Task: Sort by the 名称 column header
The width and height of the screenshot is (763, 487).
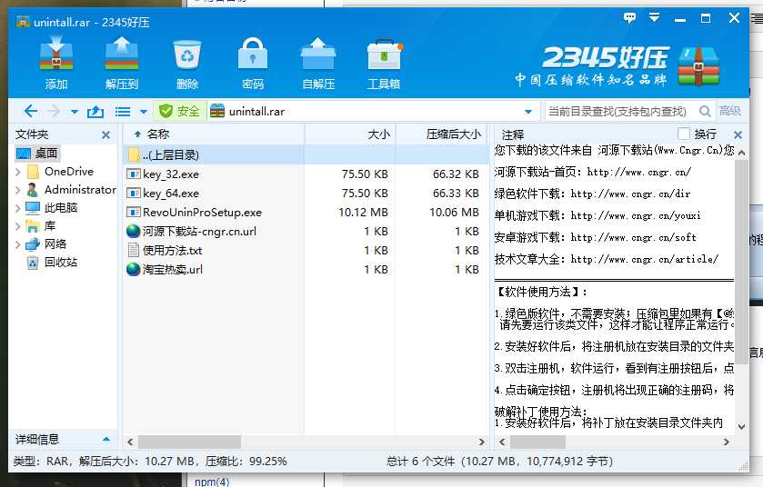Action: pyautogui.click(x=213, y=134)
